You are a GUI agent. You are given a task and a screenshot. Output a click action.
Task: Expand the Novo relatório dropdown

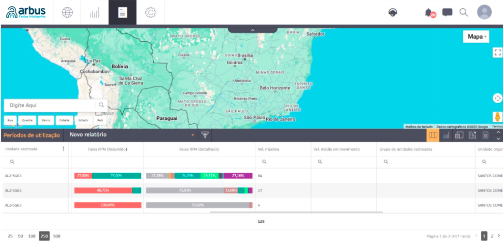193,135
